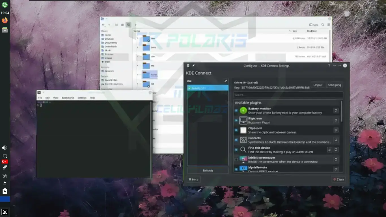This screenshot has height=217, width=386.
Task: Go back in the file manager
Action: (x=103, y=25)
